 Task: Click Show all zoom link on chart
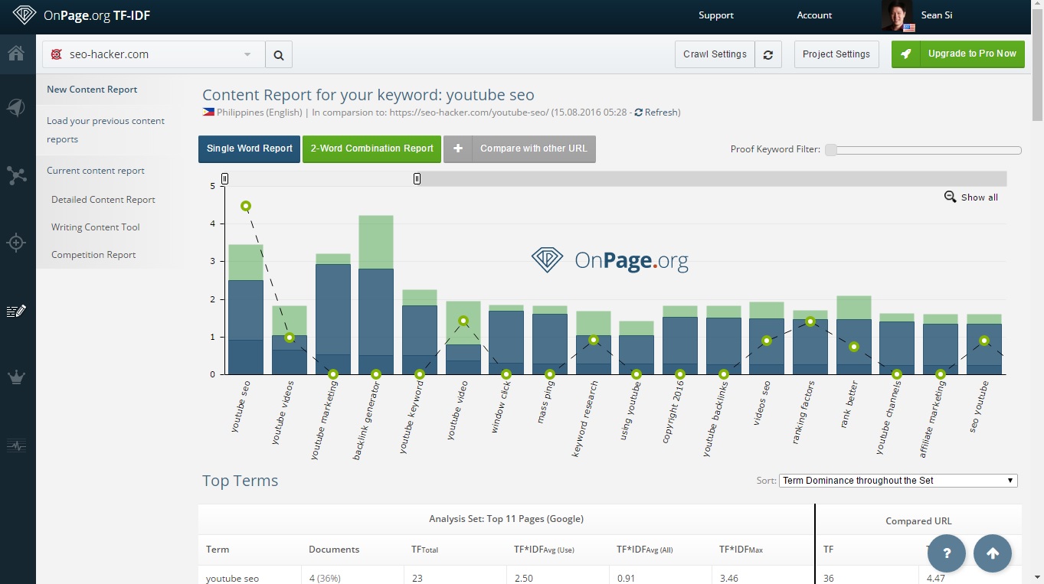click(971, 197)
